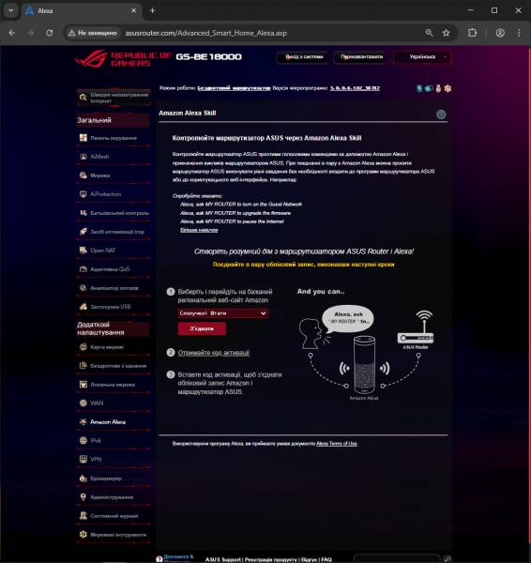This screenshot has width=531, height=563.
Task: Open the Chrome profile icon
Action: point(500,33)
